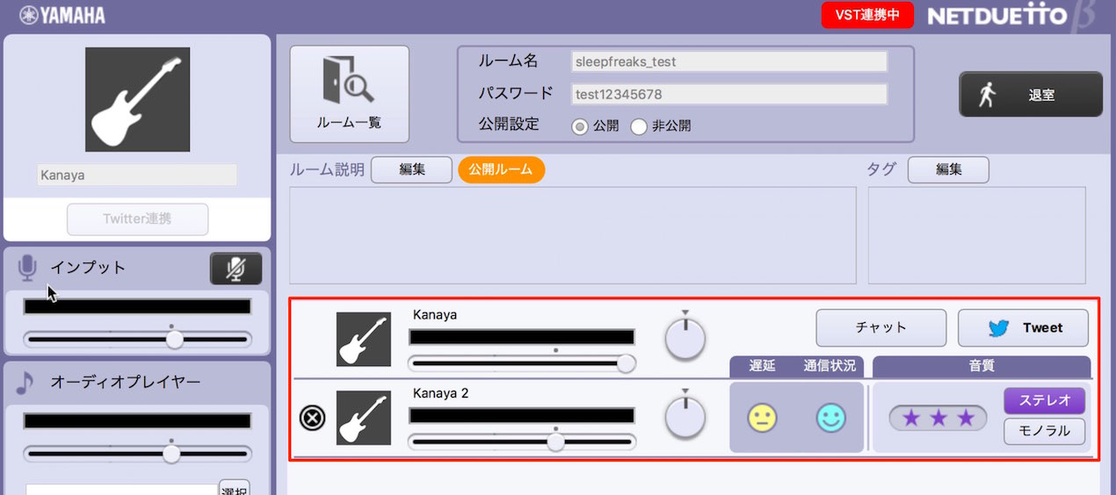Click the Tweet button

1023,327
